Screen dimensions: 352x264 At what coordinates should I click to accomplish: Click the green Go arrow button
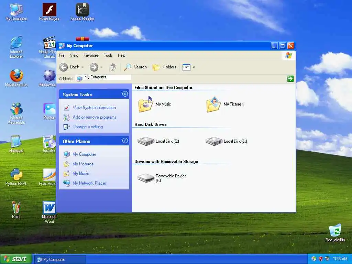coord(290,79)
